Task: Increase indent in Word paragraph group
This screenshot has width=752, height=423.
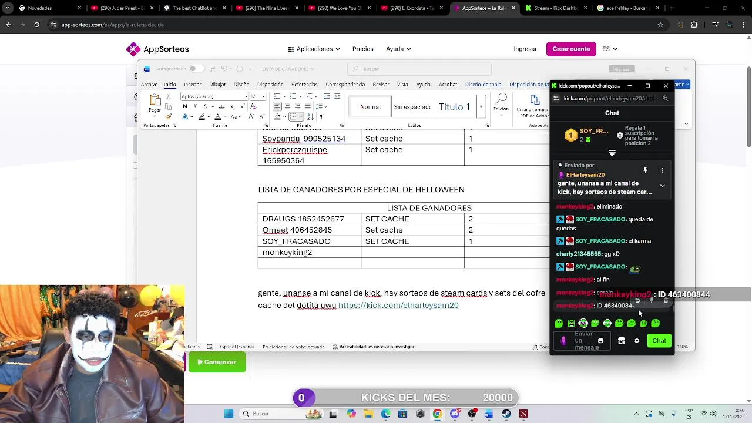Action: point(337,96)
